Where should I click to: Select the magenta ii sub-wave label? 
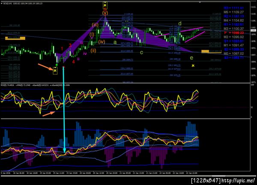click(x=78, y=59)
